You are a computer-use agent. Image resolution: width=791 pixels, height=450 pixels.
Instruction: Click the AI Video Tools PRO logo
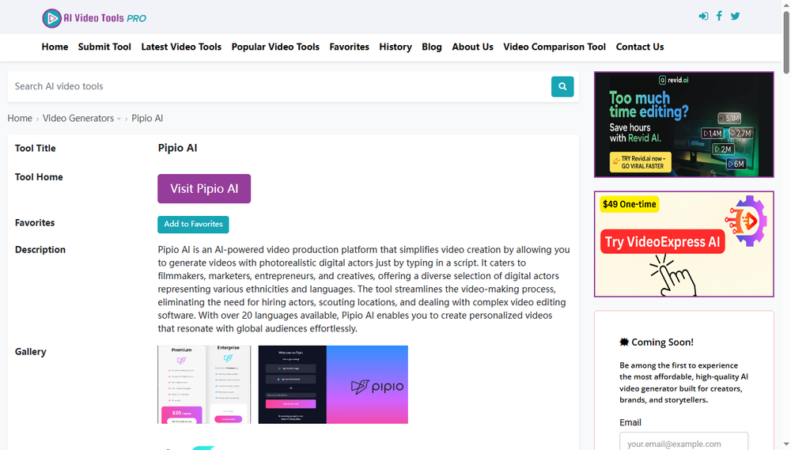pyautogui.click(x=94, y=18)
